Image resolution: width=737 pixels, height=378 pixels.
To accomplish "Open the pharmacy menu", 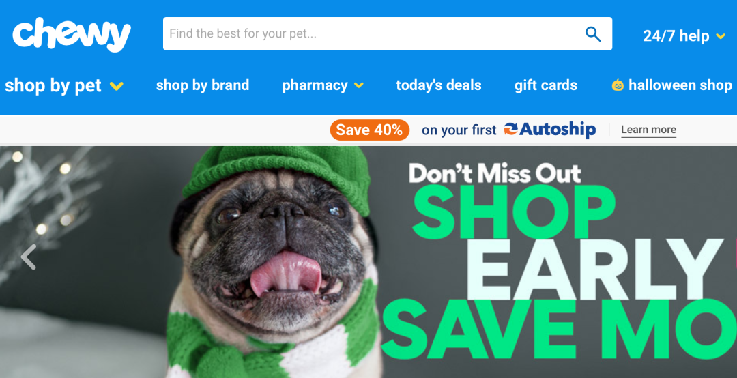I will tap(315, 85).
